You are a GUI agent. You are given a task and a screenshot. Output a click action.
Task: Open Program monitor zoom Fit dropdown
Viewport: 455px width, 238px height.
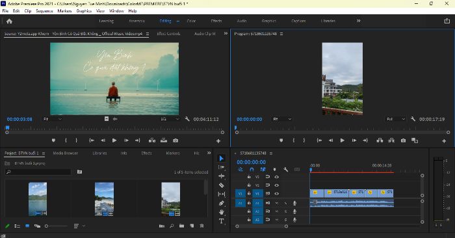(x=282, y=119)
